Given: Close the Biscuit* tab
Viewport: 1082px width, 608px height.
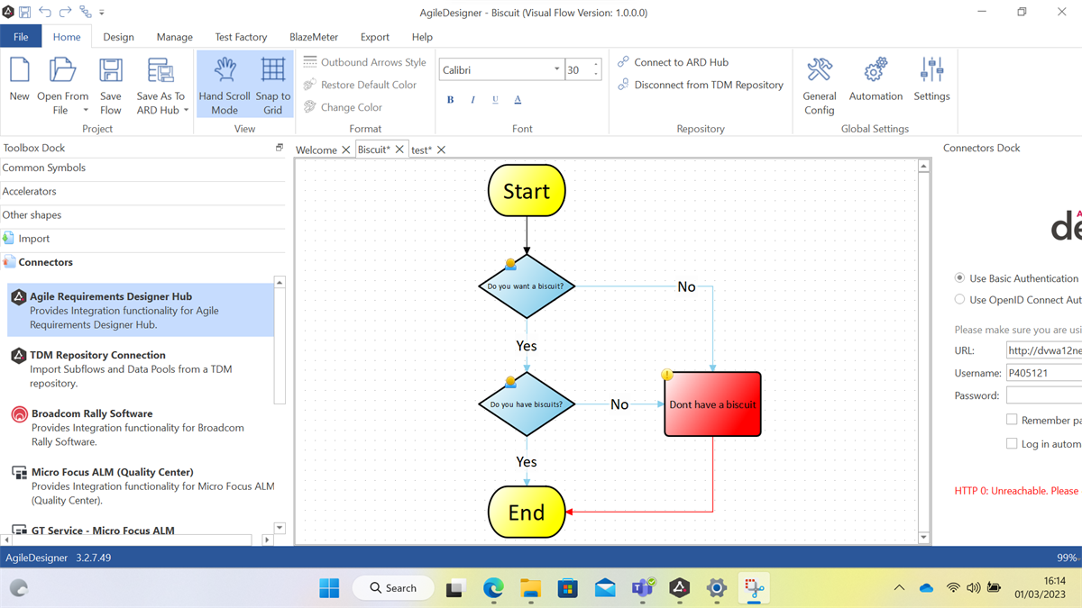Looking at the screenshot, I should tap(399, 150).
